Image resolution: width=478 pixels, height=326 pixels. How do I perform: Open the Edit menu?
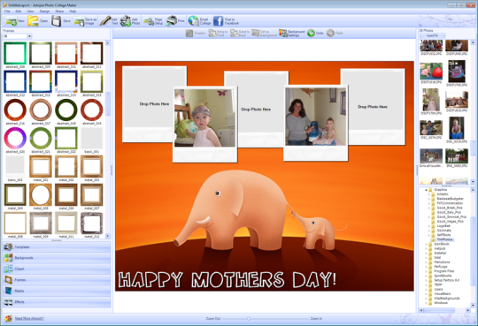pyautogui.click(x=19, y=11)
